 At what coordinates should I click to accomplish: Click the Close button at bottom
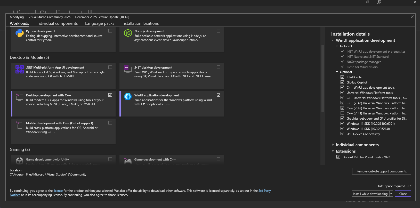403,194
